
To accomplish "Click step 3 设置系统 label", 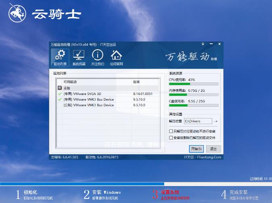I will point(170,192).
